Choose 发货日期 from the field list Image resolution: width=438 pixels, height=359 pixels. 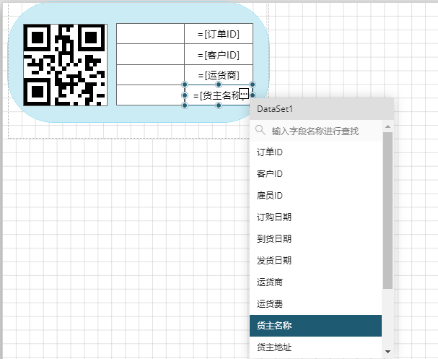coord(315,261)
